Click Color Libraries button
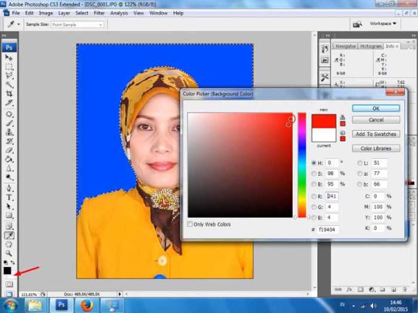Screen dimensions: 418x313 [x=376, y=149]
